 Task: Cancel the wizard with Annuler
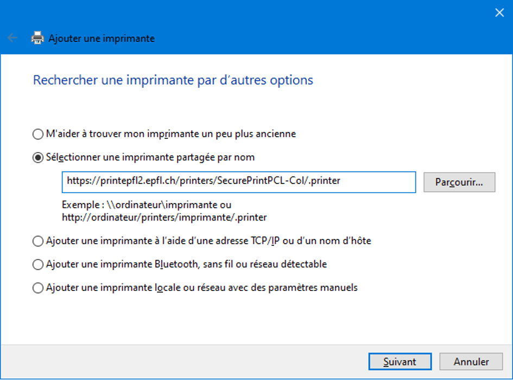click(x=471, y=362)
